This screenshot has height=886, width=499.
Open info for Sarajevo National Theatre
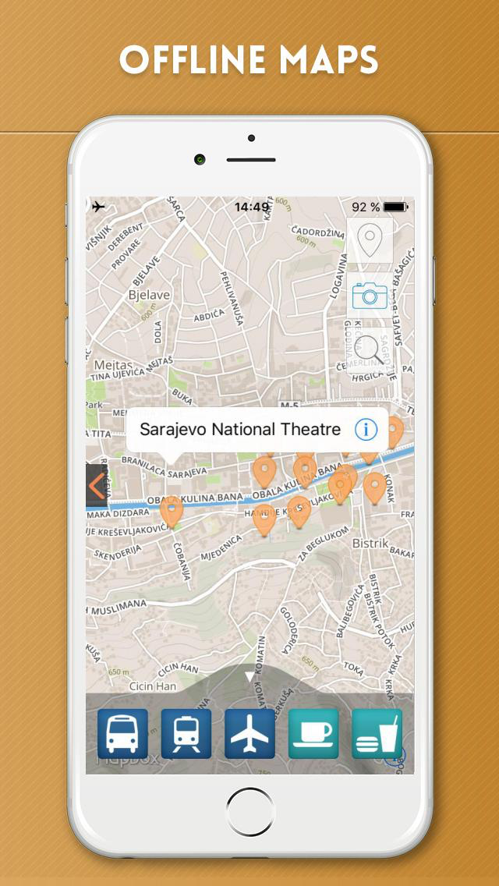366,430
